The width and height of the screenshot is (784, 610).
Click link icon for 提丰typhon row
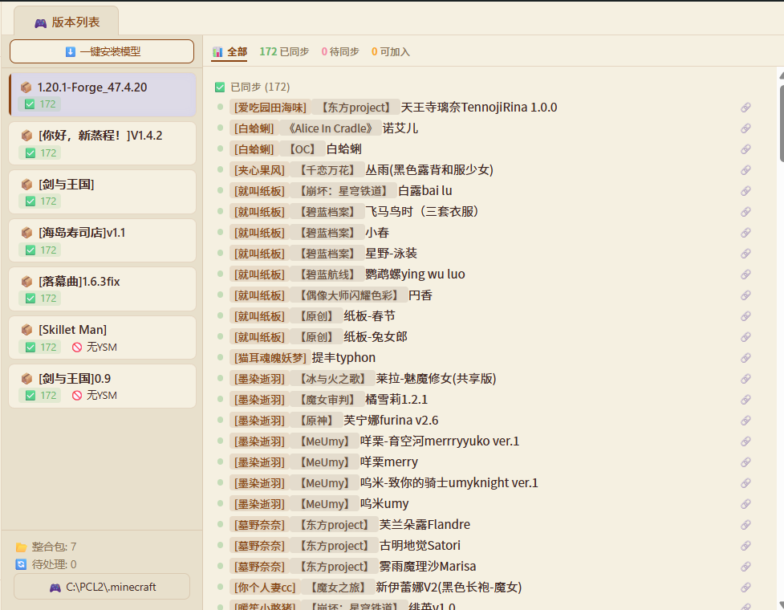pyautogui.click(x=745, y=358)
